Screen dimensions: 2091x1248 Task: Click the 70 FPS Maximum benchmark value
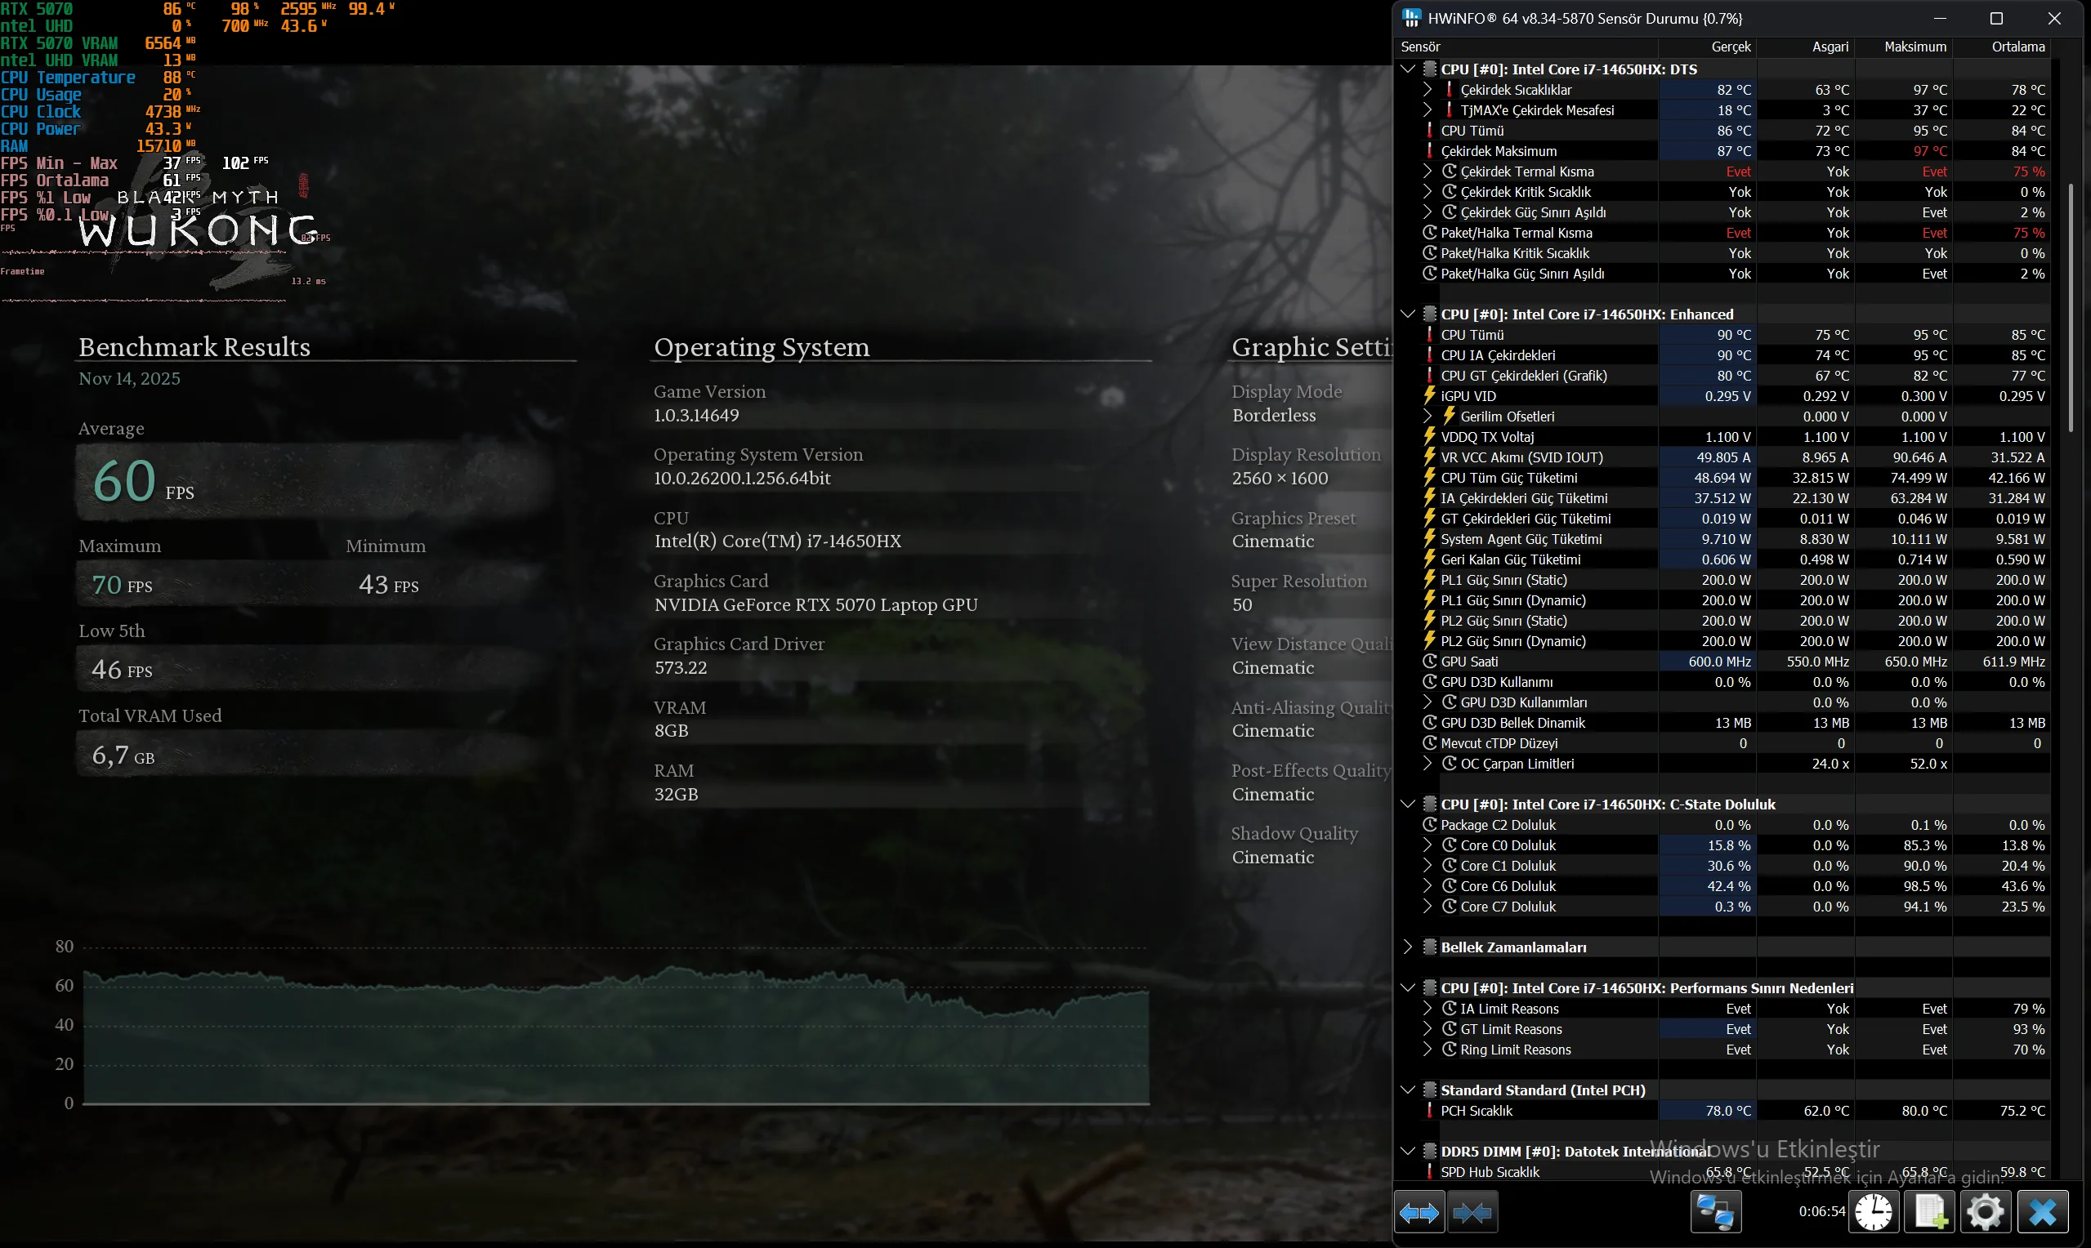(122, 585)
